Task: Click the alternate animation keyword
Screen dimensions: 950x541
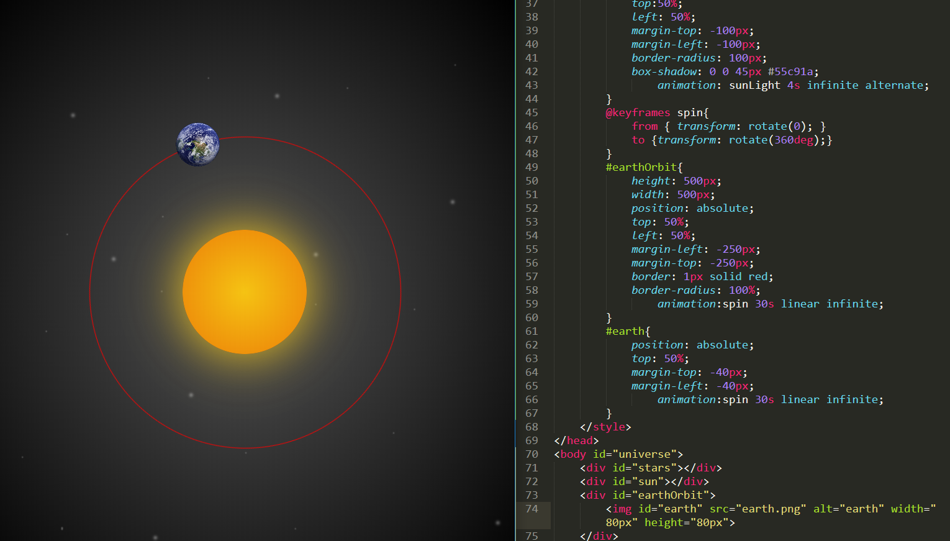Action: click(x=894, y=86)
